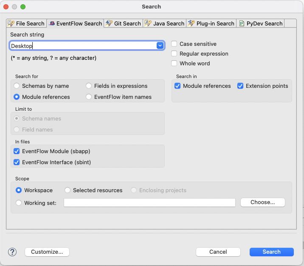Toggle the Regular expression checkbox

coord(174,54)
